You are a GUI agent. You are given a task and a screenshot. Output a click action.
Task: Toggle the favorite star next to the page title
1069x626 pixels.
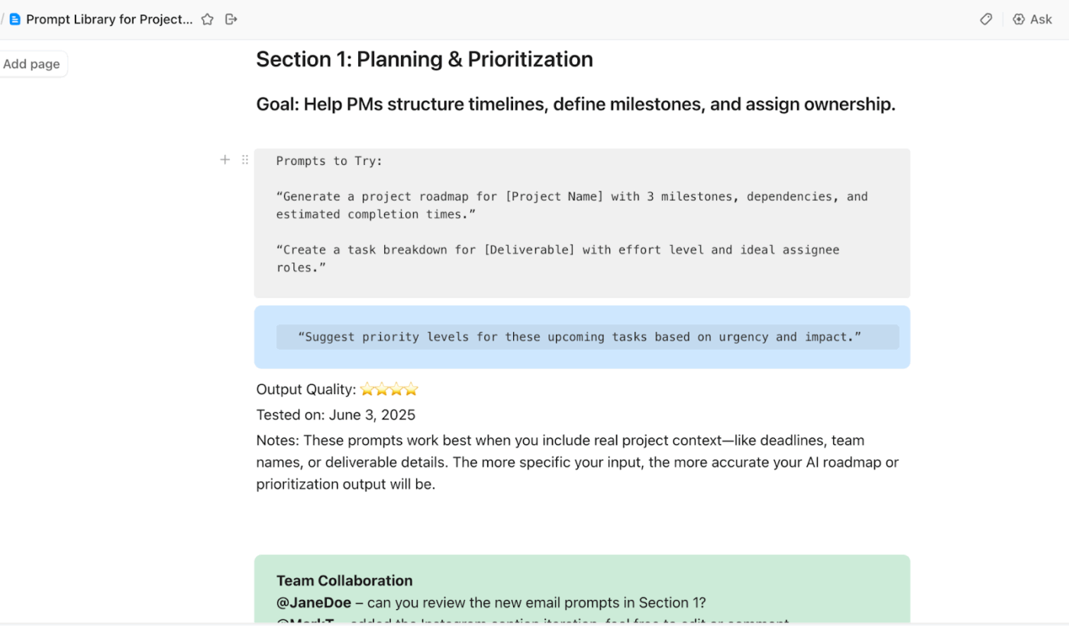[207, 19]
